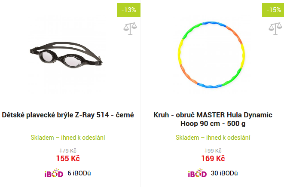
Task: Click 'Skladem – ihned k odeslání' under goggles
Action: coord(68,138)
